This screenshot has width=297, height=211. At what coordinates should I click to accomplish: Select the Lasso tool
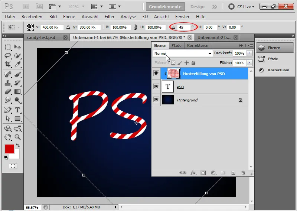point(8,56)
